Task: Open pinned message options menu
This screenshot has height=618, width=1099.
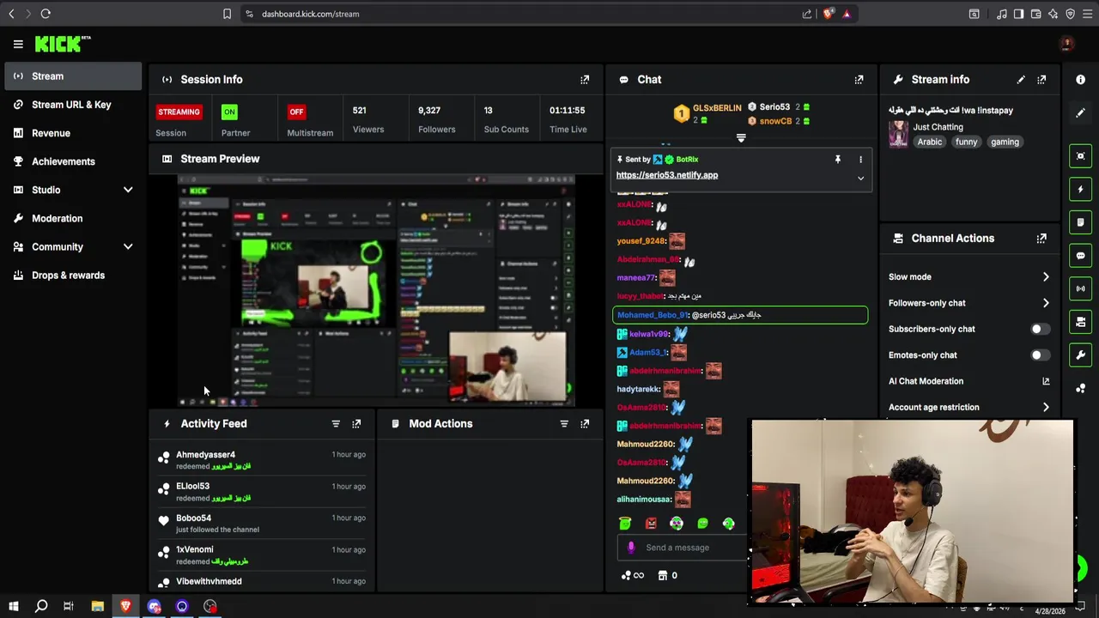Action: (x=860, y=159)
